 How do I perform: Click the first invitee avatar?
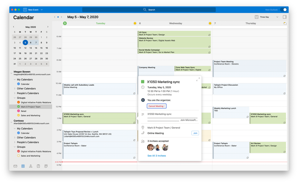coord(151,147)
